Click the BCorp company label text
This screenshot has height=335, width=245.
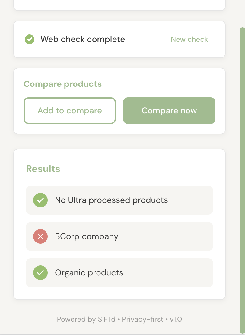tap(87, 236)
